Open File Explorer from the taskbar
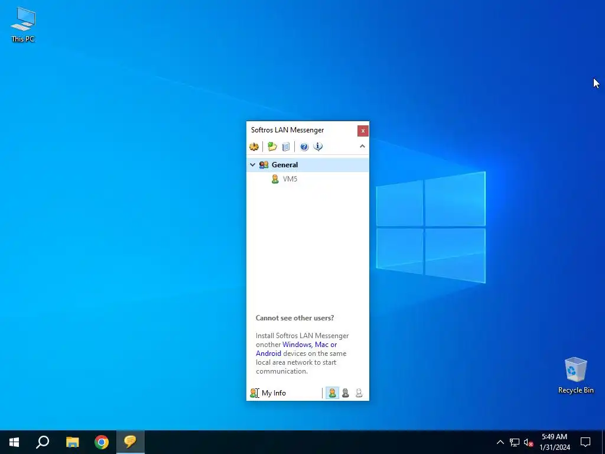This screenshot has width=605, height=454. tap(72, 442)
